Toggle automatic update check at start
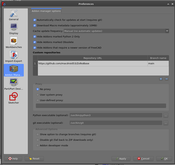This screenshot has width=175, height=165. coord(35,20)
